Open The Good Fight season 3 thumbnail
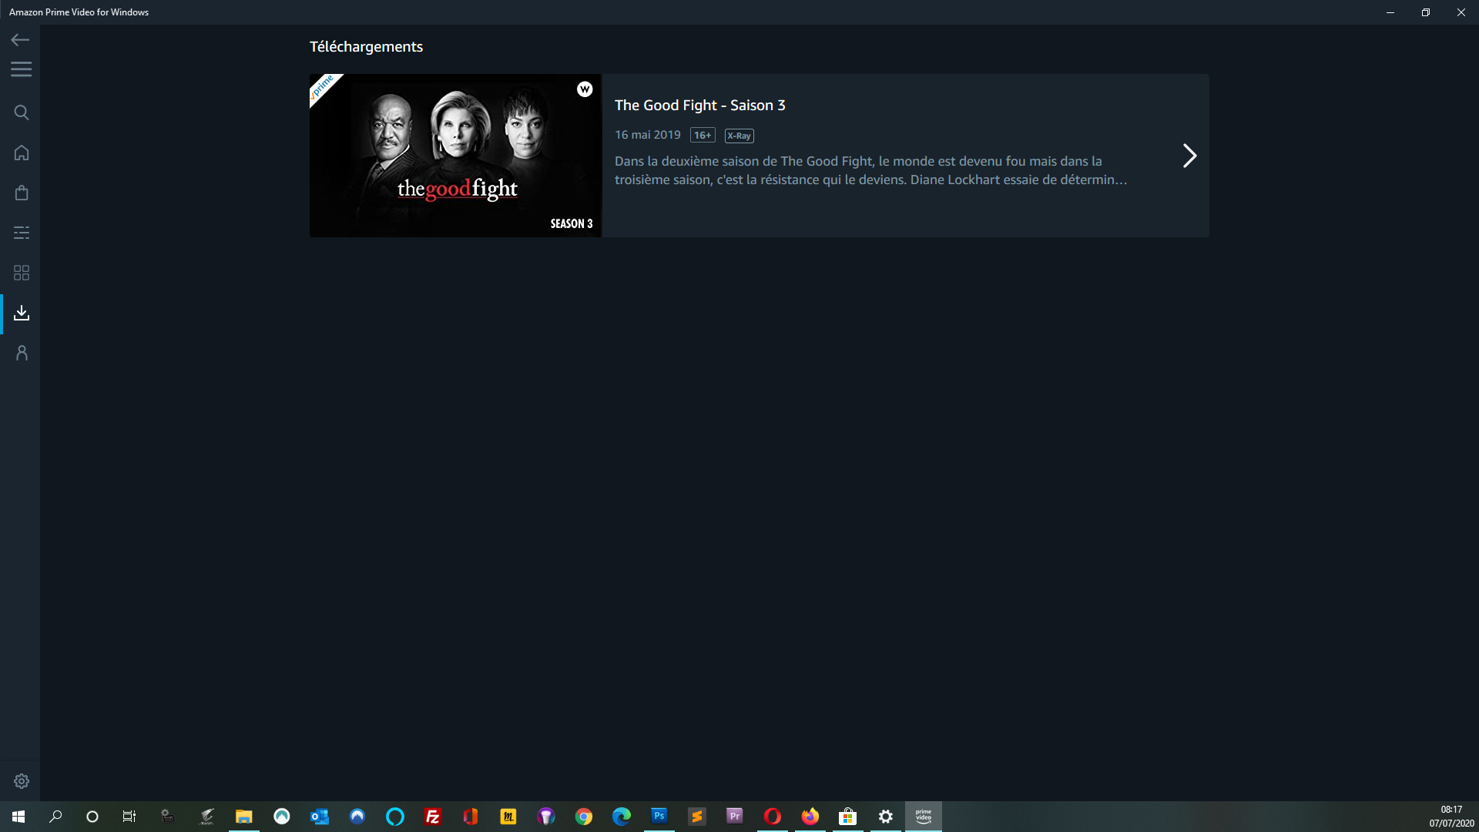The height and width of the screenshot is (832, 1479). tap(455, 156)
